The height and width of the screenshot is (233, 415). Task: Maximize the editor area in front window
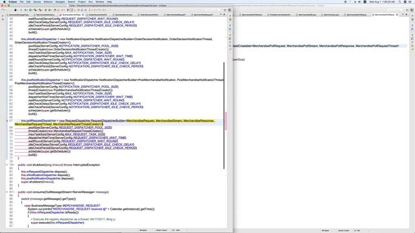224,14
